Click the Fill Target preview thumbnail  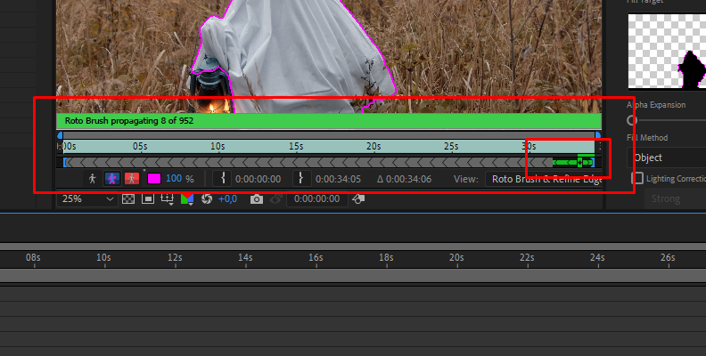[x=667, y=52]
